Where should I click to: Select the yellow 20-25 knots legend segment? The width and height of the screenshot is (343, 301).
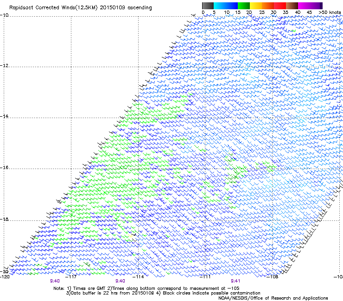pos(256,6)
